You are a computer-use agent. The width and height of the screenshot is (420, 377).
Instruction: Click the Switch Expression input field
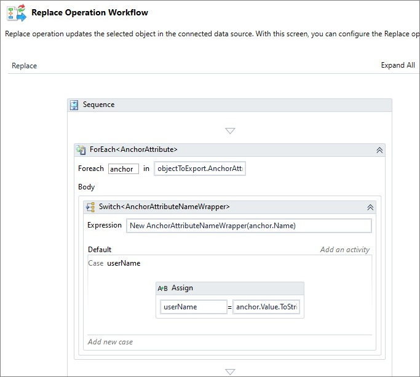pyautogui.click(x=248, y=226)
